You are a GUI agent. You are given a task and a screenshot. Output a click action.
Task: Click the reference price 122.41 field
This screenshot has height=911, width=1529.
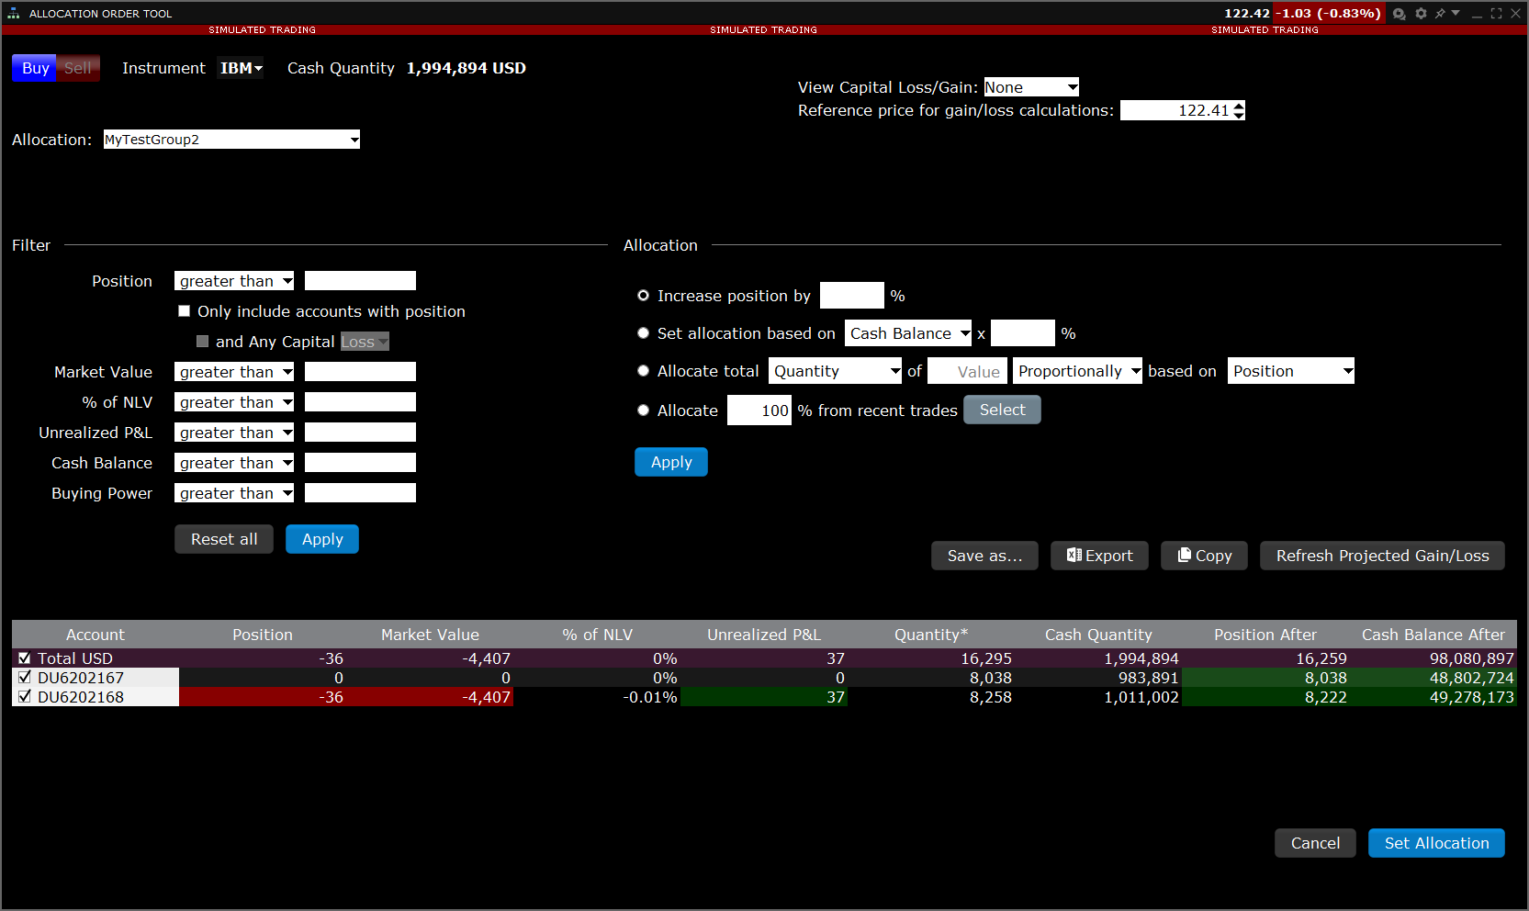coord(1176,110)
